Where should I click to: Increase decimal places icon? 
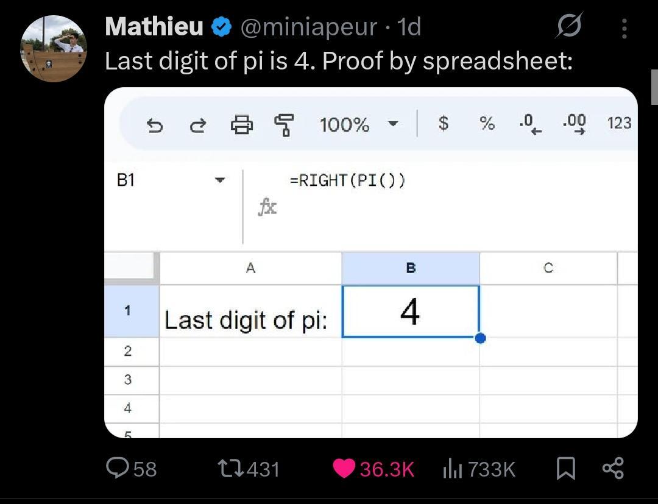tap(574, 123)
